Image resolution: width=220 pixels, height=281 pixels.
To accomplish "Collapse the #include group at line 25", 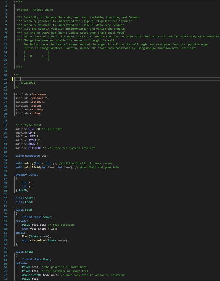I will point(14,94).
